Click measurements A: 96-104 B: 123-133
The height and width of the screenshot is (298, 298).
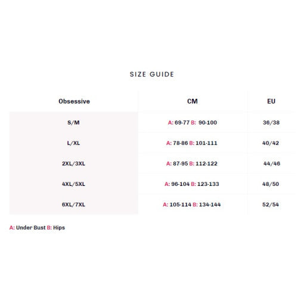[x=192, y=184]
